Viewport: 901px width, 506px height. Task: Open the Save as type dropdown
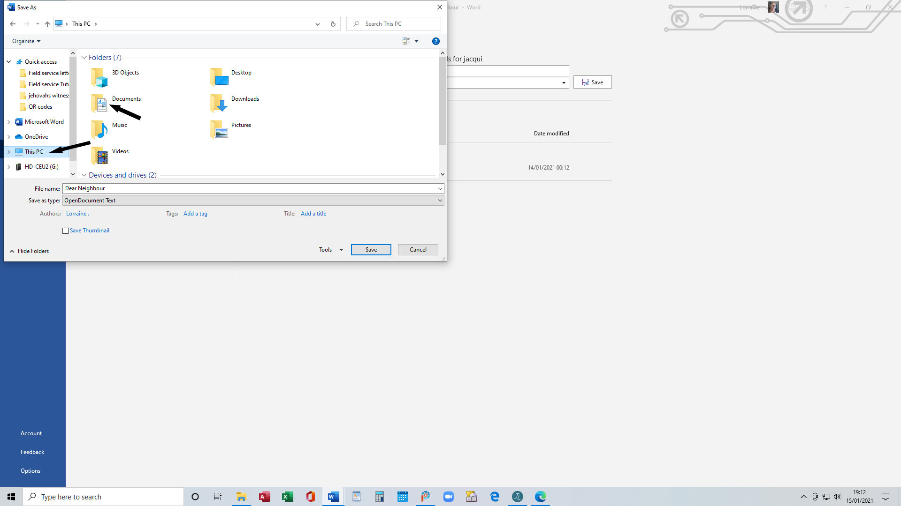[x=440, y=201]
